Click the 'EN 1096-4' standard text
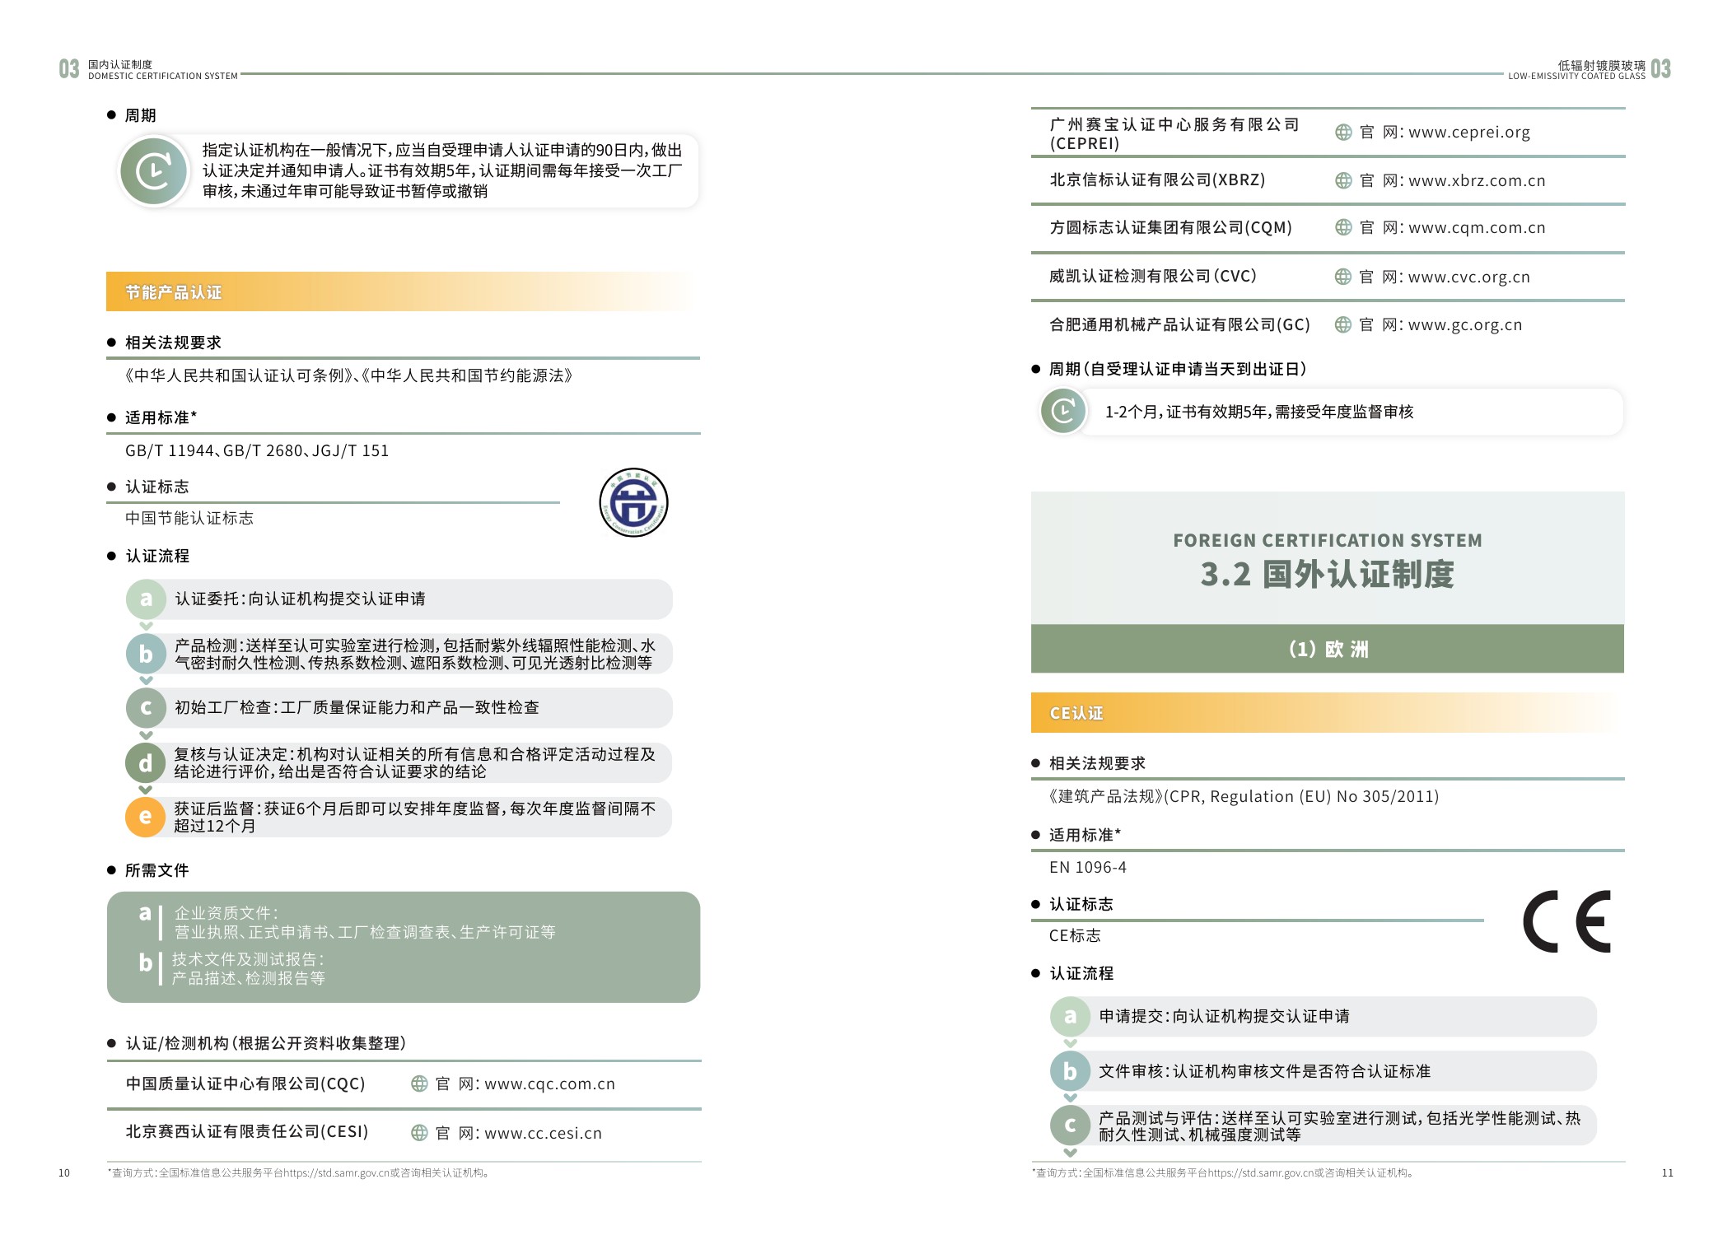 [x=1088, y=867]
